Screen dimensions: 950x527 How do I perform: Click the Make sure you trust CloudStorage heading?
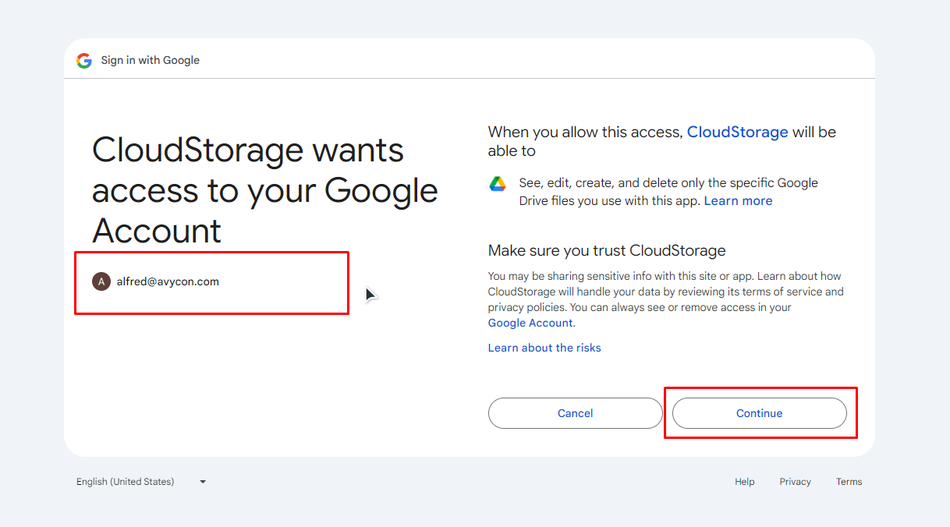[607, 250]
